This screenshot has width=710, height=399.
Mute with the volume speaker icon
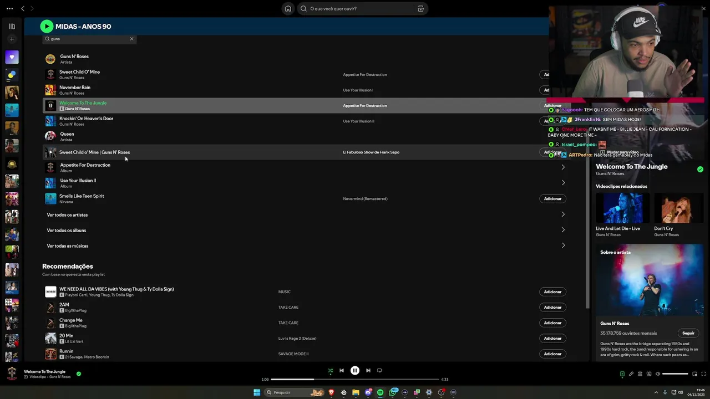pos(658,374)
